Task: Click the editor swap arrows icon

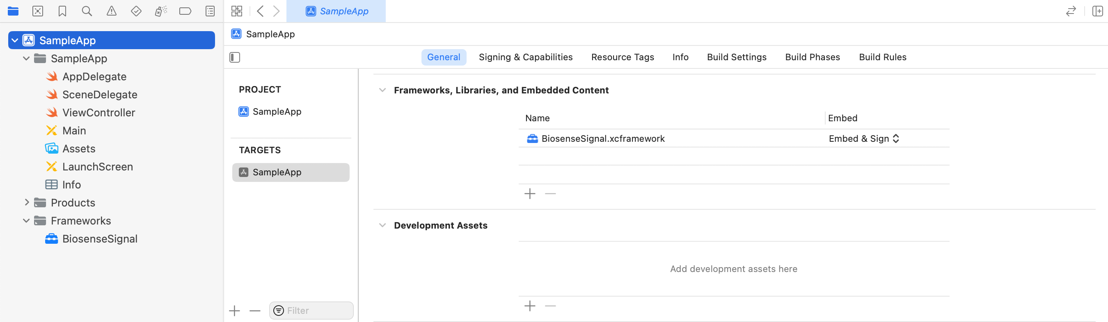Action: (1071, 11)
